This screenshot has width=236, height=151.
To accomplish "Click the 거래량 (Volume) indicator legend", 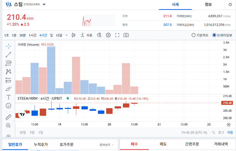I will coord(28,45).
